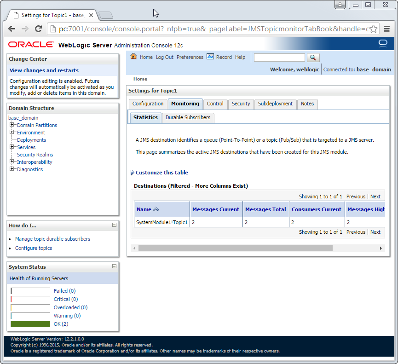
Task: Reload the page with refresh icon
Action: pos(38,29)
